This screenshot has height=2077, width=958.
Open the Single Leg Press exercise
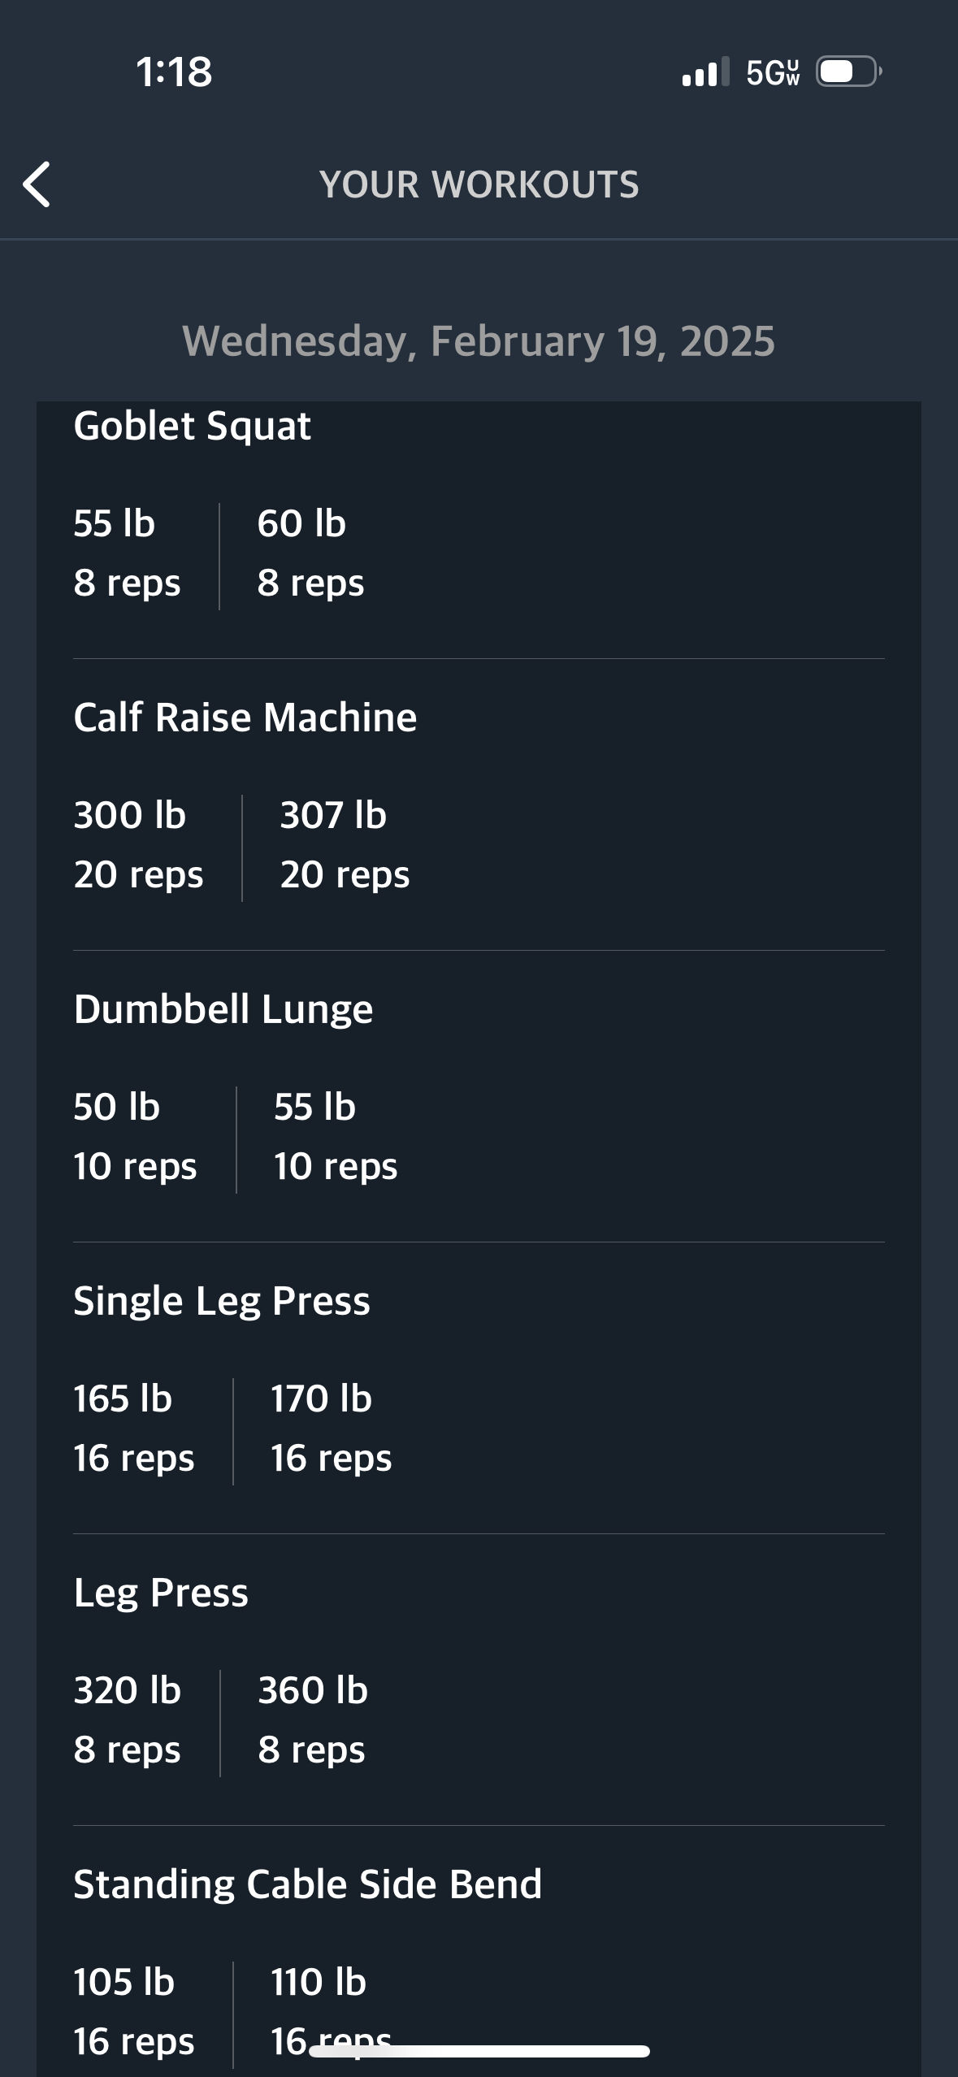click(222, 1301)
